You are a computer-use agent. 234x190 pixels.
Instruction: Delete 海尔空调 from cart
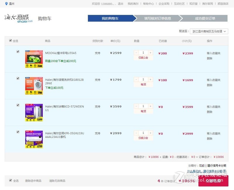[x=209, y=138]
